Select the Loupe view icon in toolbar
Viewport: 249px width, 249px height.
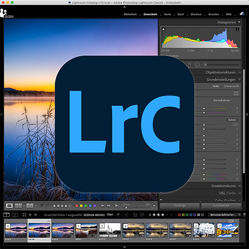pos(9,206)
